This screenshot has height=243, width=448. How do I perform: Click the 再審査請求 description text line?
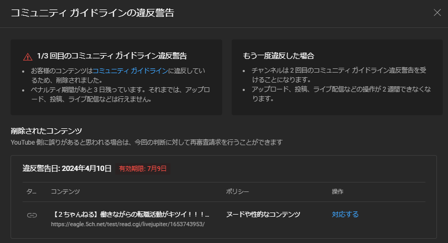(147, 142)
